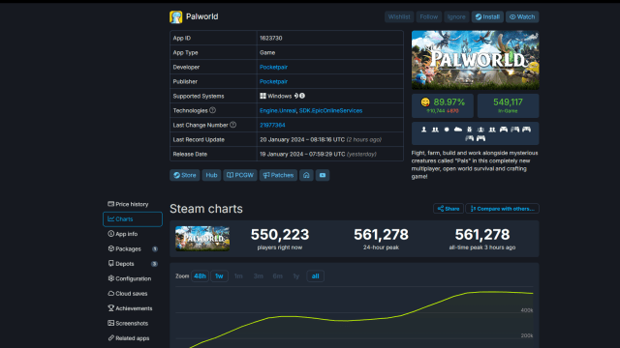620x348 pixels.
Task: Select the 3m zoom range
Action: [259, 276]
